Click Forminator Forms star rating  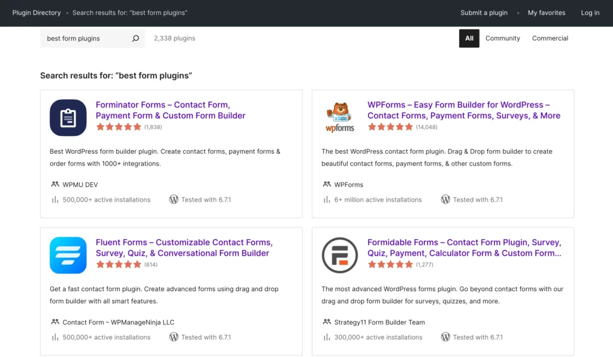coord(119,127)
